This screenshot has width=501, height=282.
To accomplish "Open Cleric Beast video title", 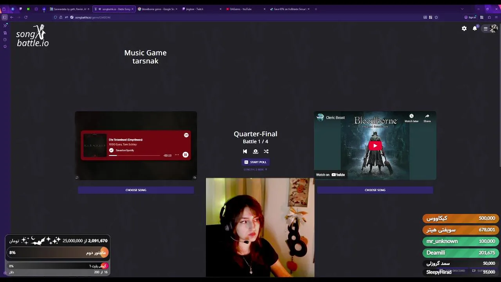I will 335,117.
